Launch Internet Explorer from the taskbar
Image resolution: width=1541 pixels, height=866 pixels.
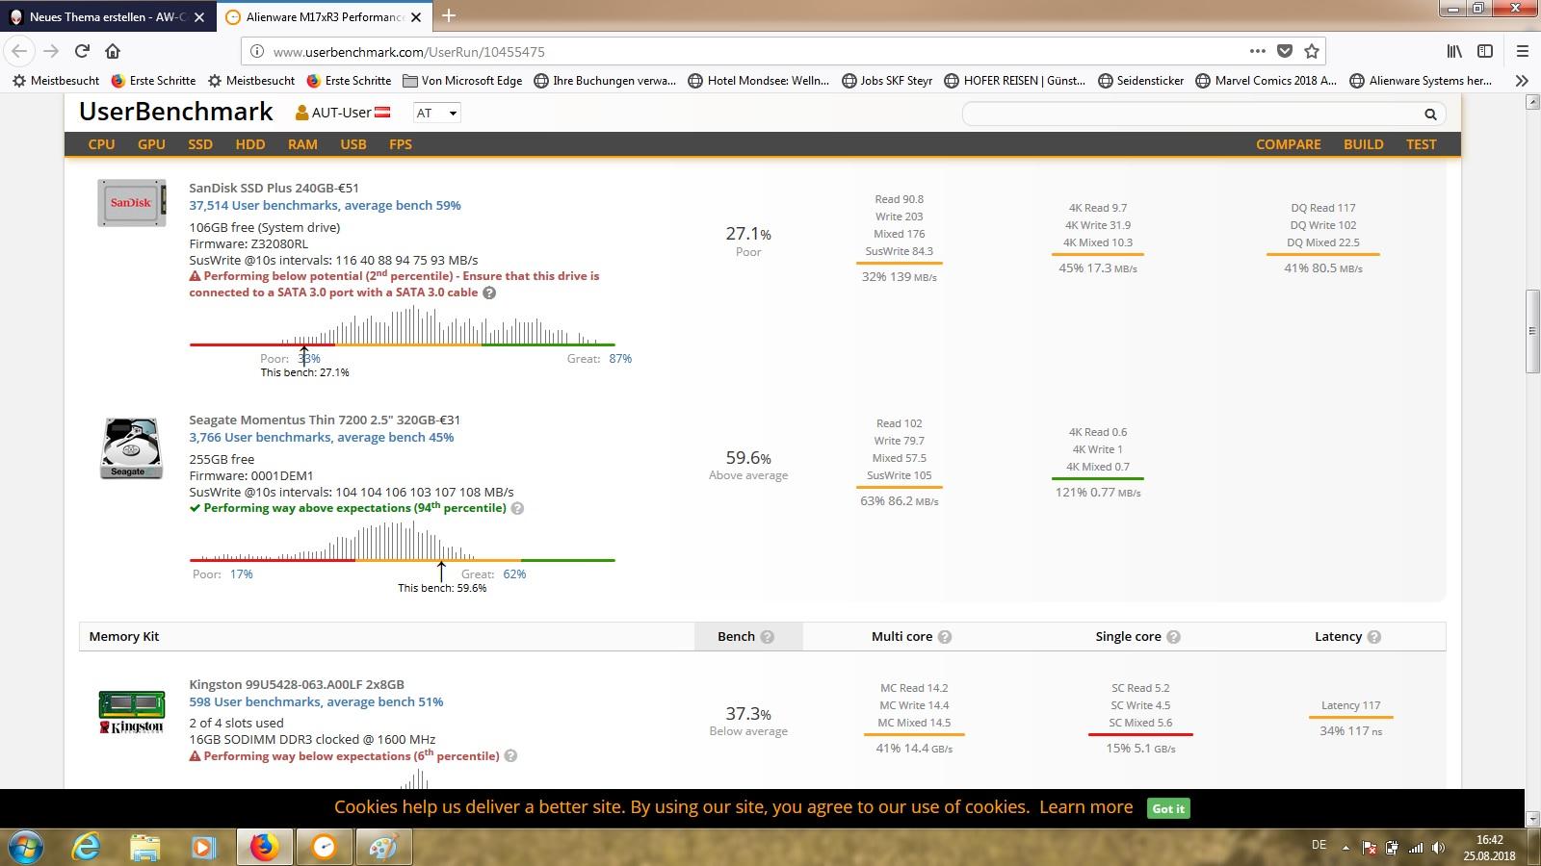coord(87,847)
